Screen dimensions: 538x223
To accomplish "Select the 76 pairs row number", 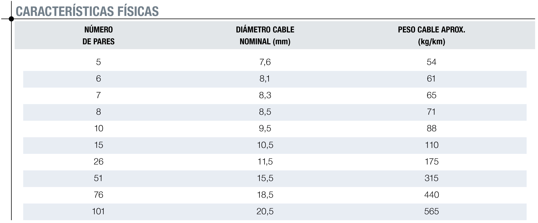I will point(98,195).
